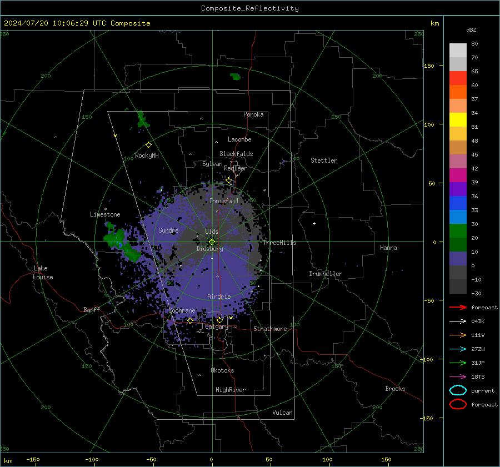Viewport: 500px width, 467px height.
Task: Click the RockyMH label
Action: pos(147,155)
